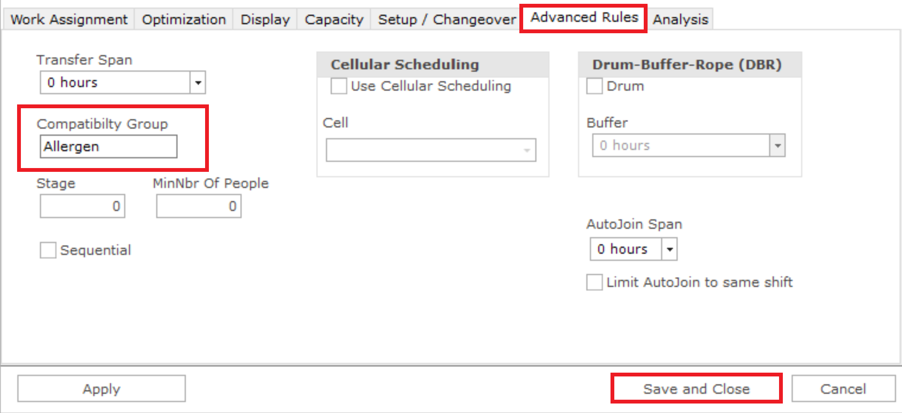902x413 pixels.
Task: Click the Stage number field
Action: [83, 206]
